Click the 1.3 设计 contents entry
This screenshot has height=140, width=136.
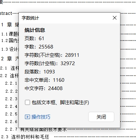point(10,49)
